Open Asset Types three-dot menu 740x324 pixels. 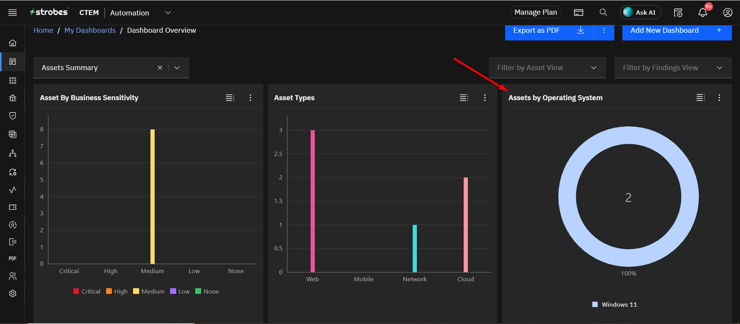click(485, 98)
